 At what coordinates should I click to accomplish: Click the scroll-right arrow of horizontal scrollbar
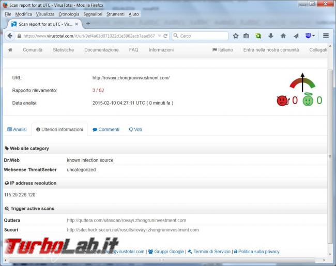(x=324, y=260)
